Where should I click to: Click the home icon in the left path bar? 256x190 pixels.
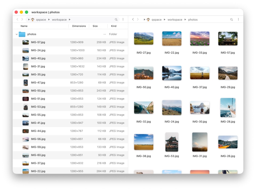pos(33,20)
